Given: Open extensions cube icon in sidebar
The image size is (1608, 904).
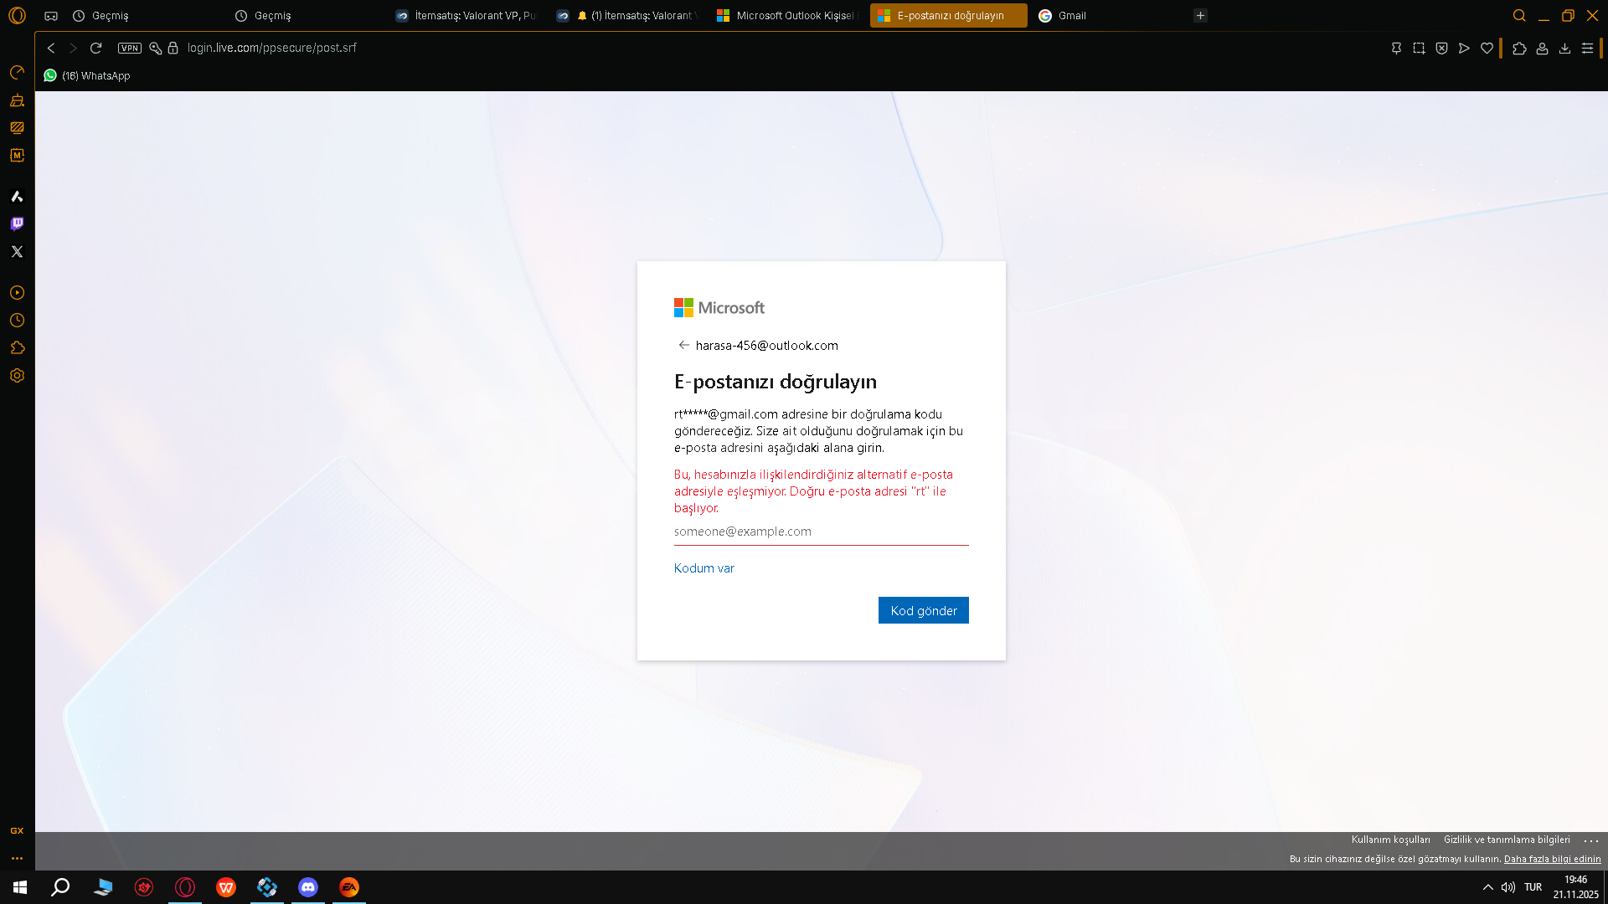Looking at the screenshot, I should click(x=17, y=348).
